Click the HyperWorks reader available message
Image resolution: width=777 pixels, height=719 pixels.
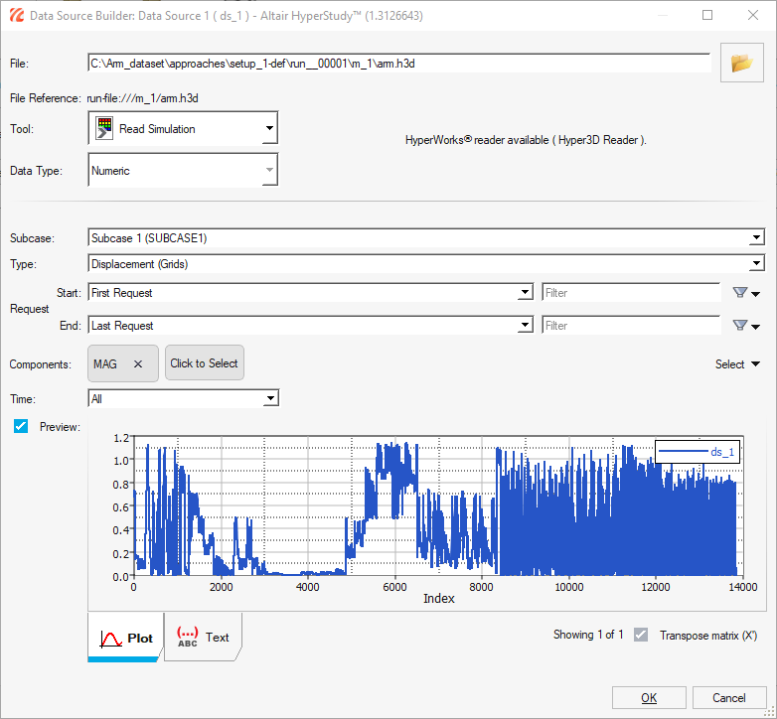click(526, 140)
